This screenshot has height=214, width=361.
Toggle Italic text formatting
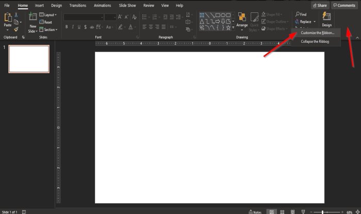tap(74, 27)
